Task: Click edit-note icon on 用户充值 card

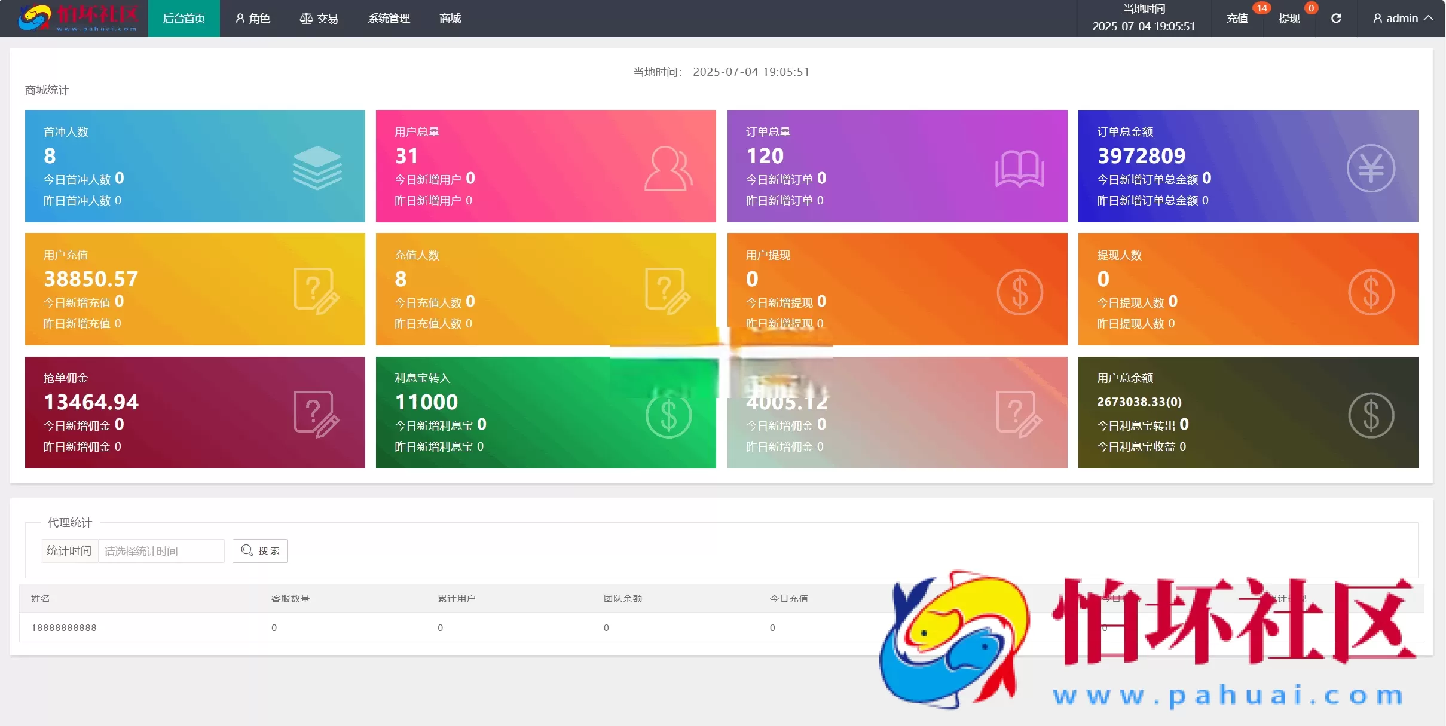Action: pos(316,291)
